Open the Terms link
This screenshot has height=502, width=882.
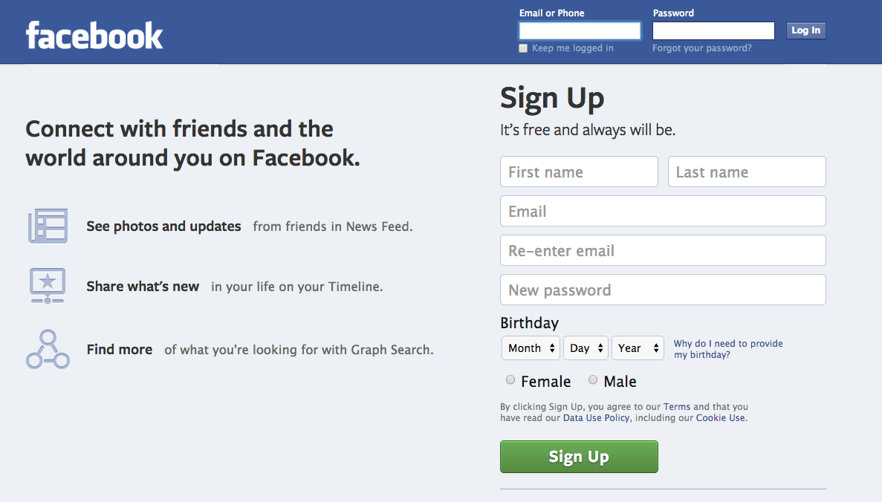click(x=676, y=407)
